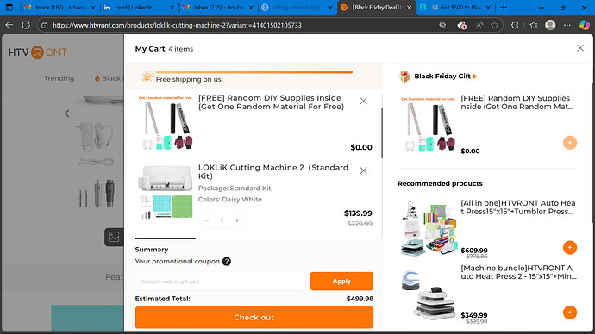Open the tab actions menu icon
595x334 pixels.
[x=9, y=7]
